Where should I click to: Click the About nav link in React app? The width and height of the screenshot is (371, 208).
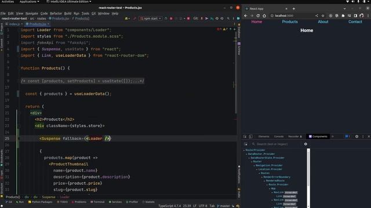click(323, 22)
